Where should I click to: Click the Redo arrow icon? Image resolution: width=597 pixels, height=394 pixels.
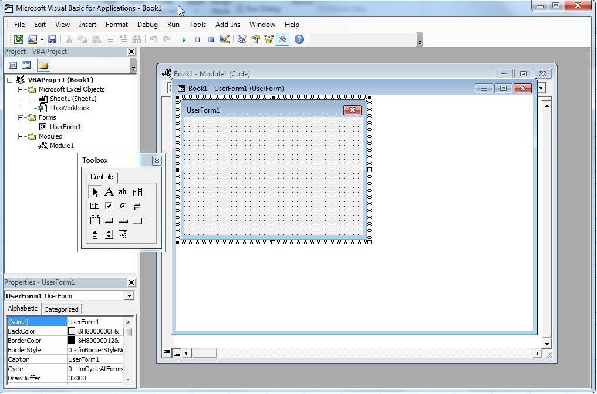point(167,39)
